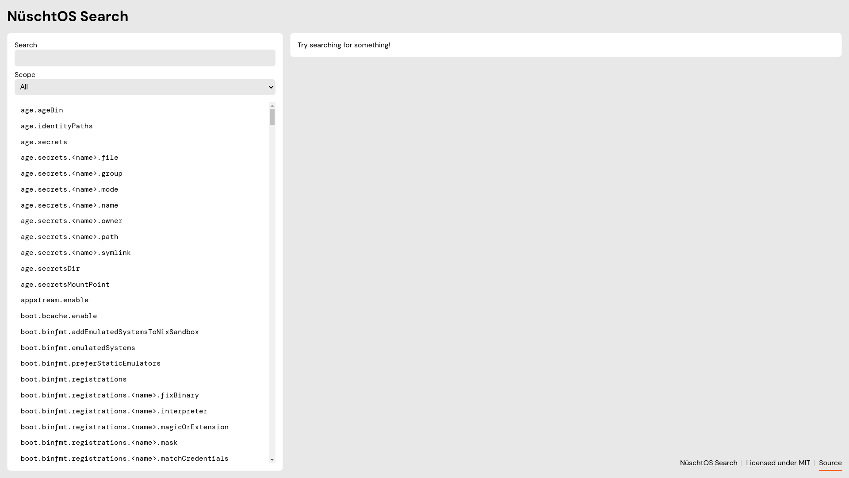Open boot.binfmt.registrations.<name>.mask entry
The height and width of the screenshot is (478, 849).
pos(141,443)
